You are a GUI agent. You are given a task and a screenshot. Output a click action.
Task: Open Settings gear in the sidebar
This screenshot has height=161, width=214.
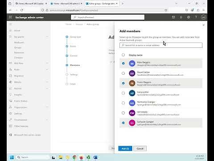coord(18,114)
